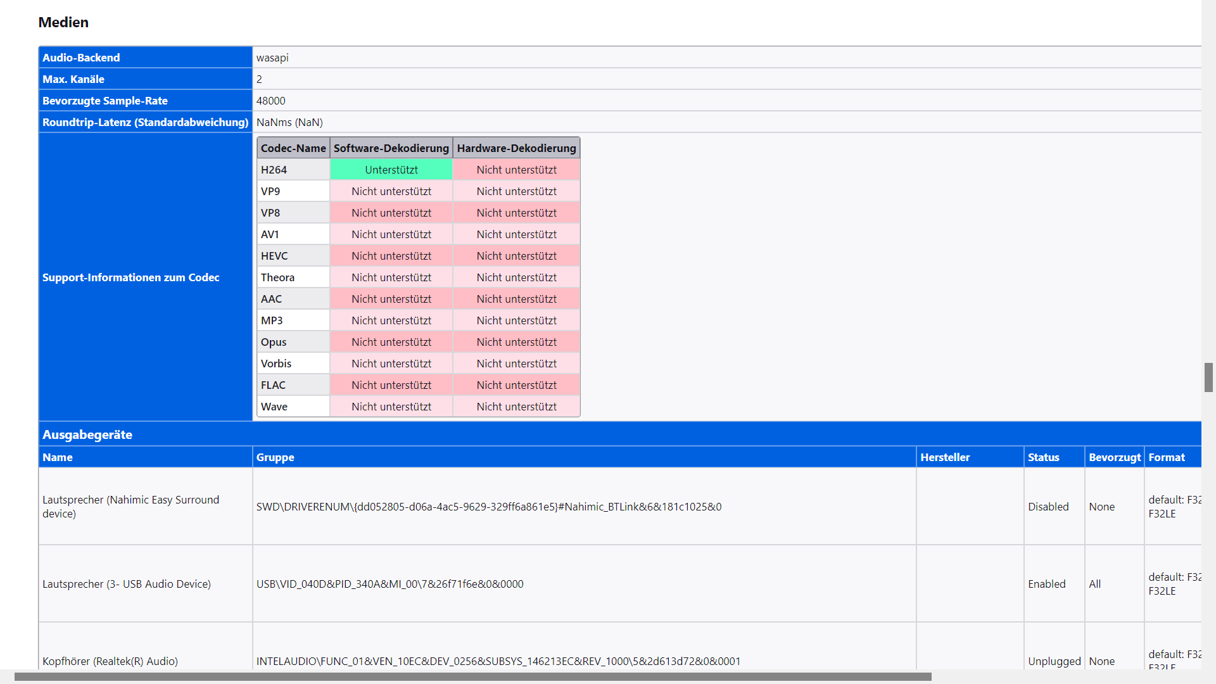
Task: Click the 'Gruppe' column header
Action: point(275,457)
